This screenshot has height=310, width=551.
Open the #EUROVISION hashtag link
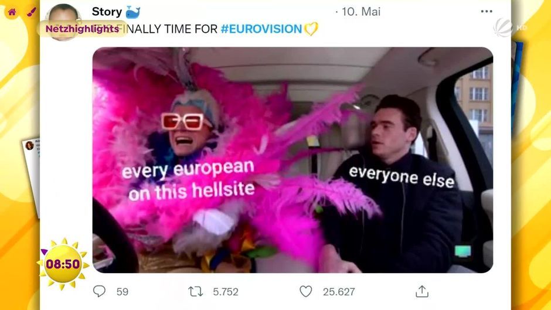[x=261, y=29]
